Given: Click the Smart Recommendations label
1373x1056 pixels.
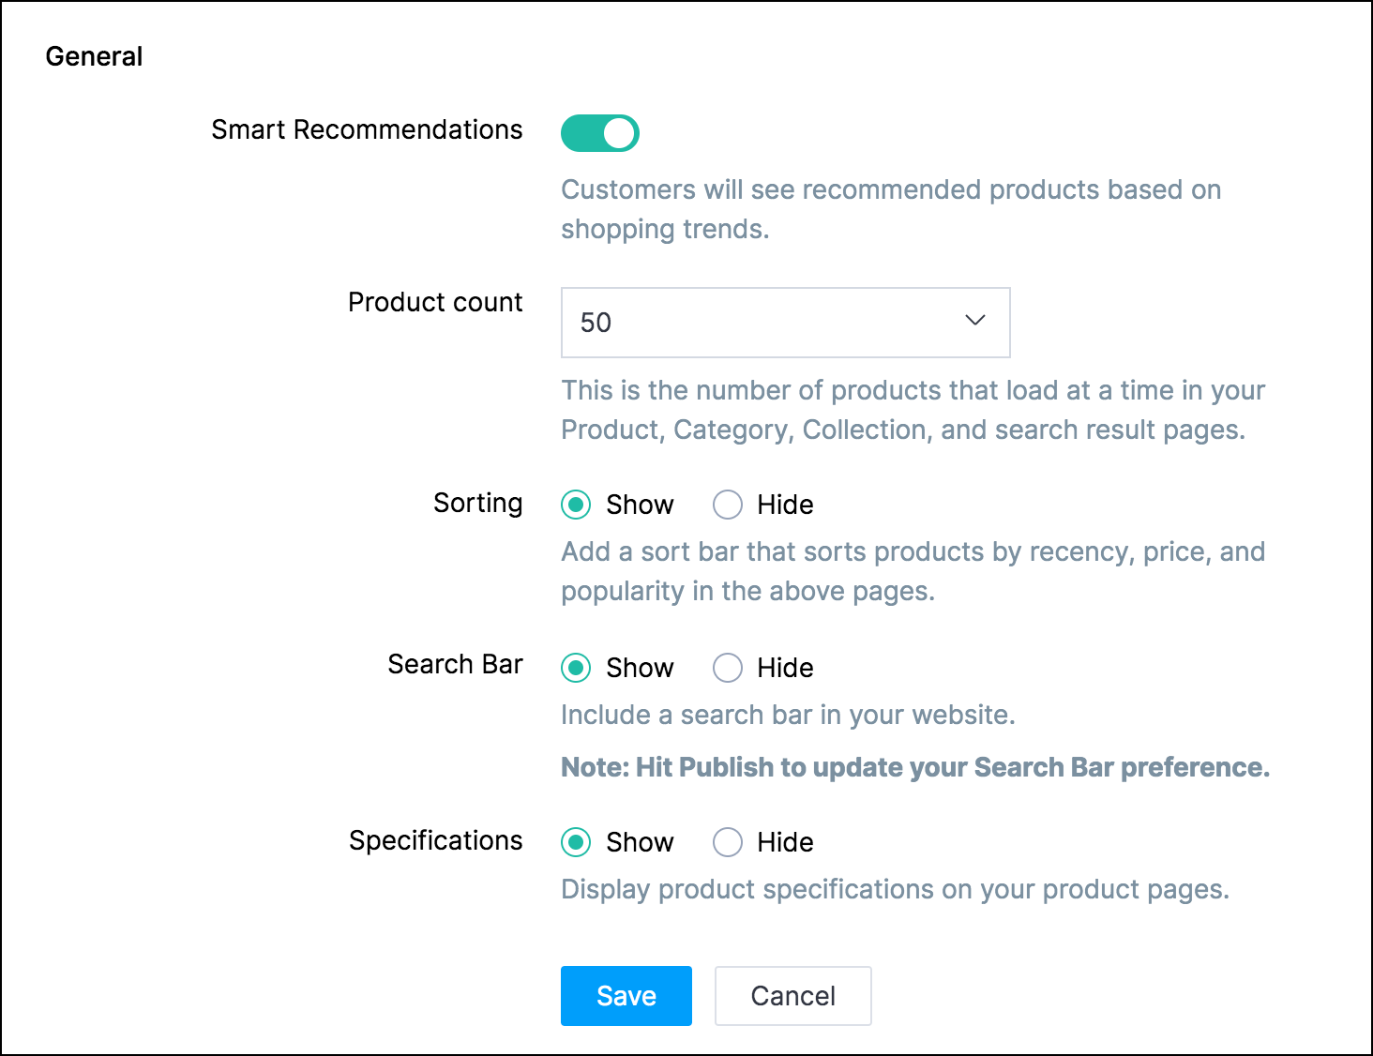Looking at the screenshot, I should (367, 129).
